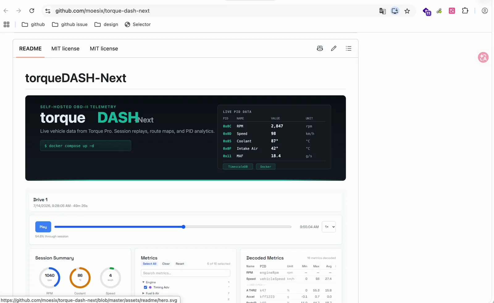Click the 0x0D Speed PID row
This screenshot has height=303, width=494.
pos(274,134)
